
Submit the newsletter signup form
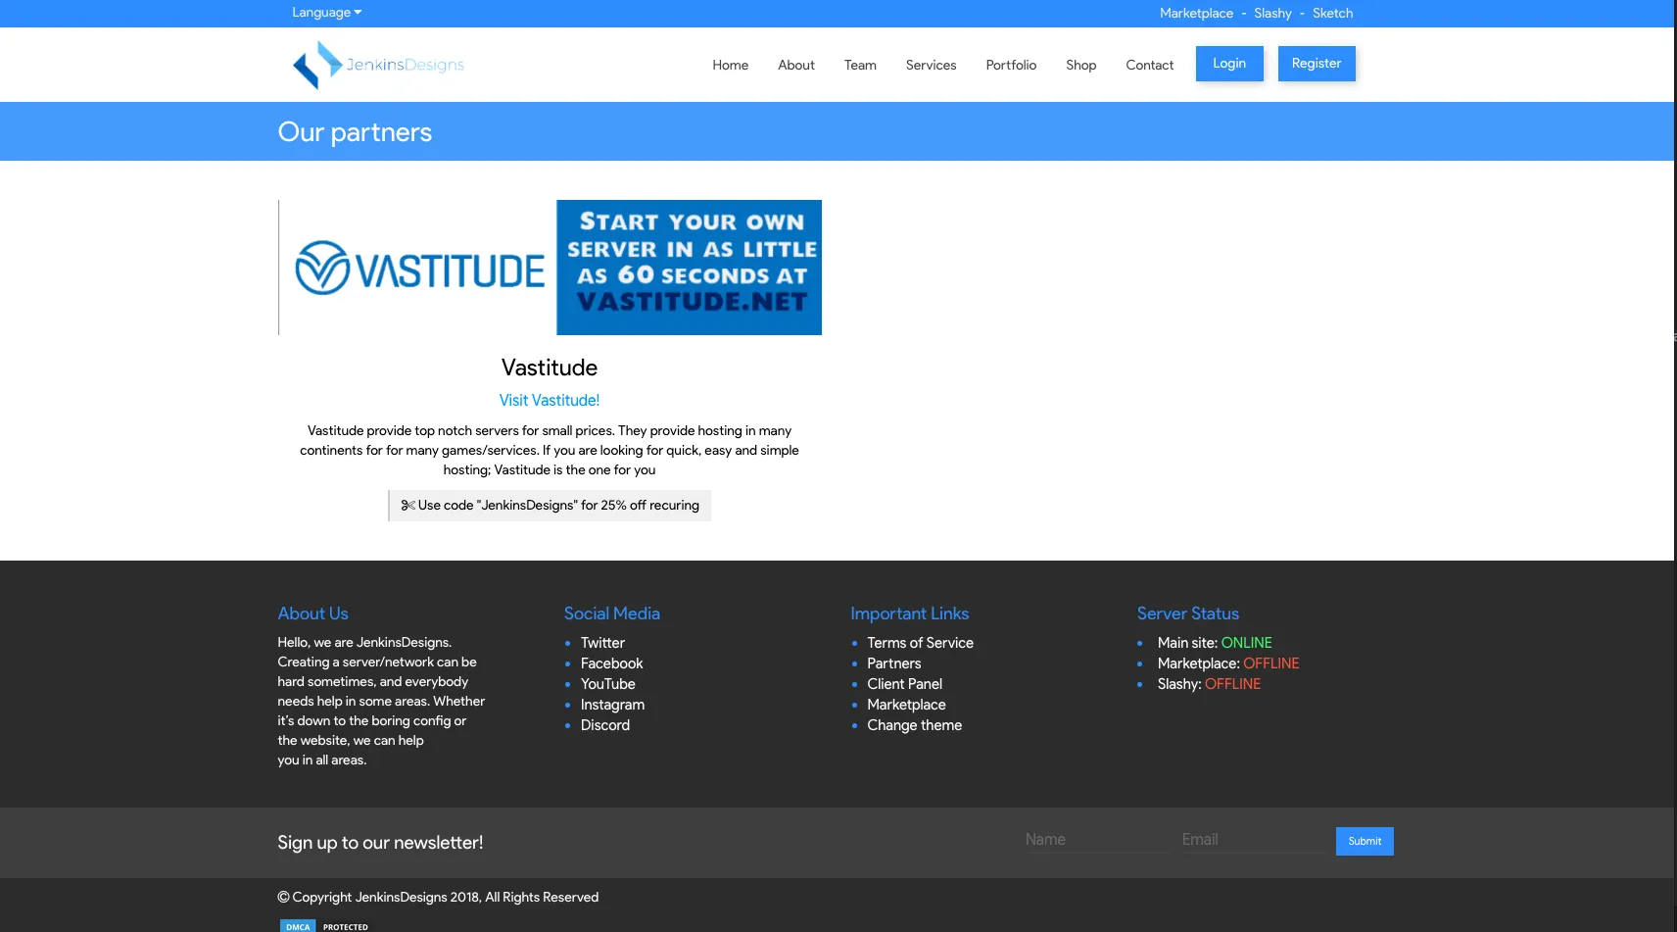coord(1365,841)
